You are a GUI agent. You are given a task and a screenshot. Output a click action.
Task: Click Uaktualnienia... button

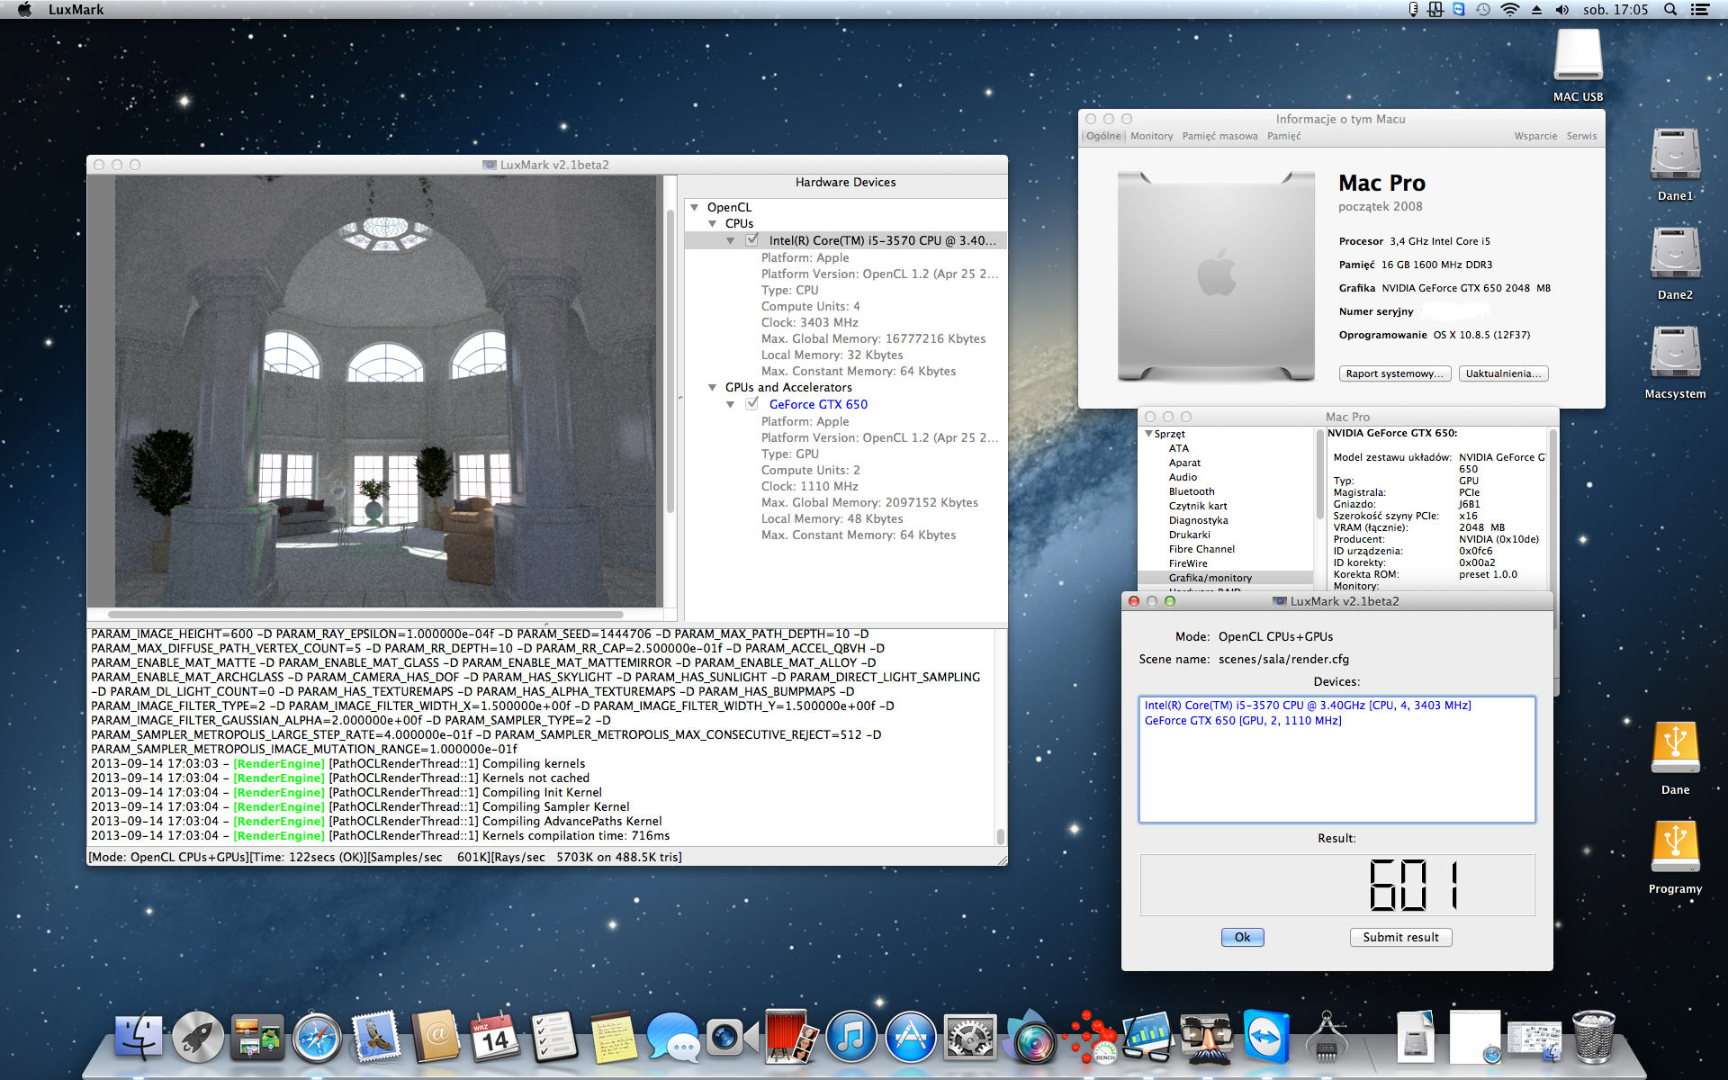(x=1503, y=373)
